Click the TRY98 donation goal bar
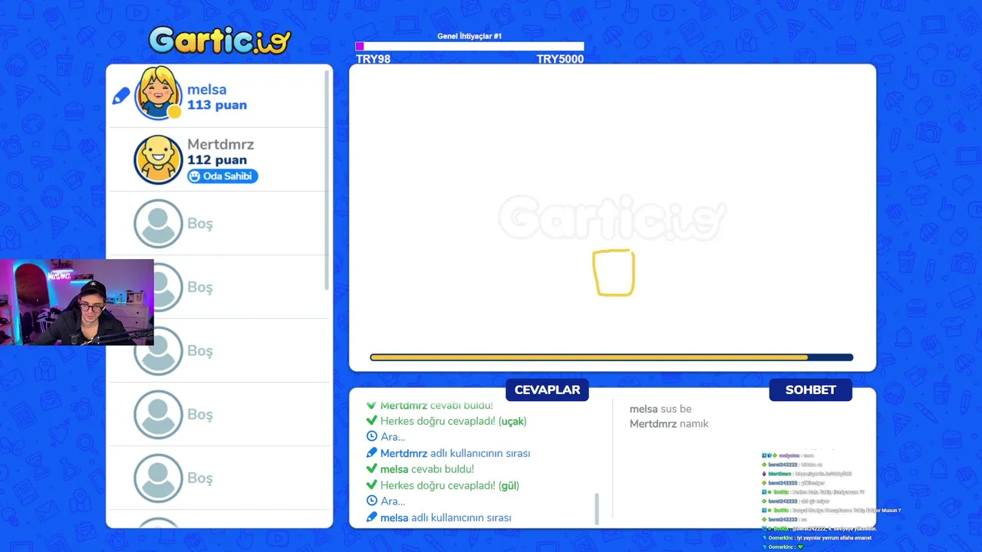Viewport: 982px width, 552px height. click(x=470, y=47)
